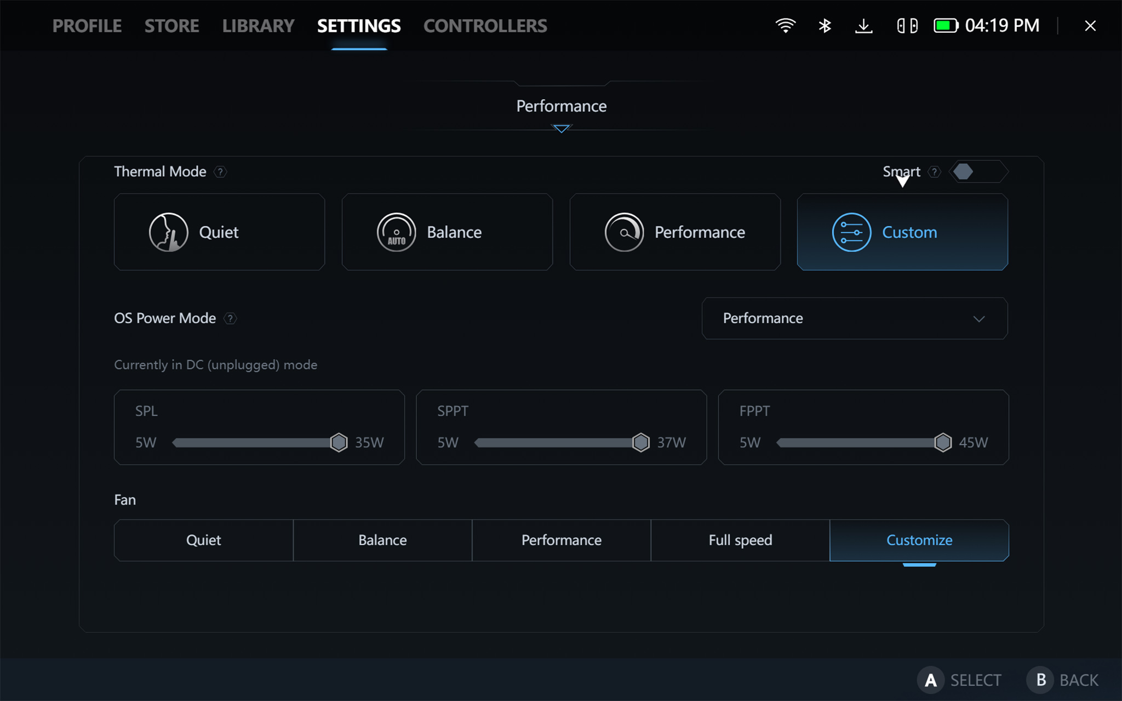Click the green battery icon
The width and height of the screenshot is (1122, 701).
(946, 26)
